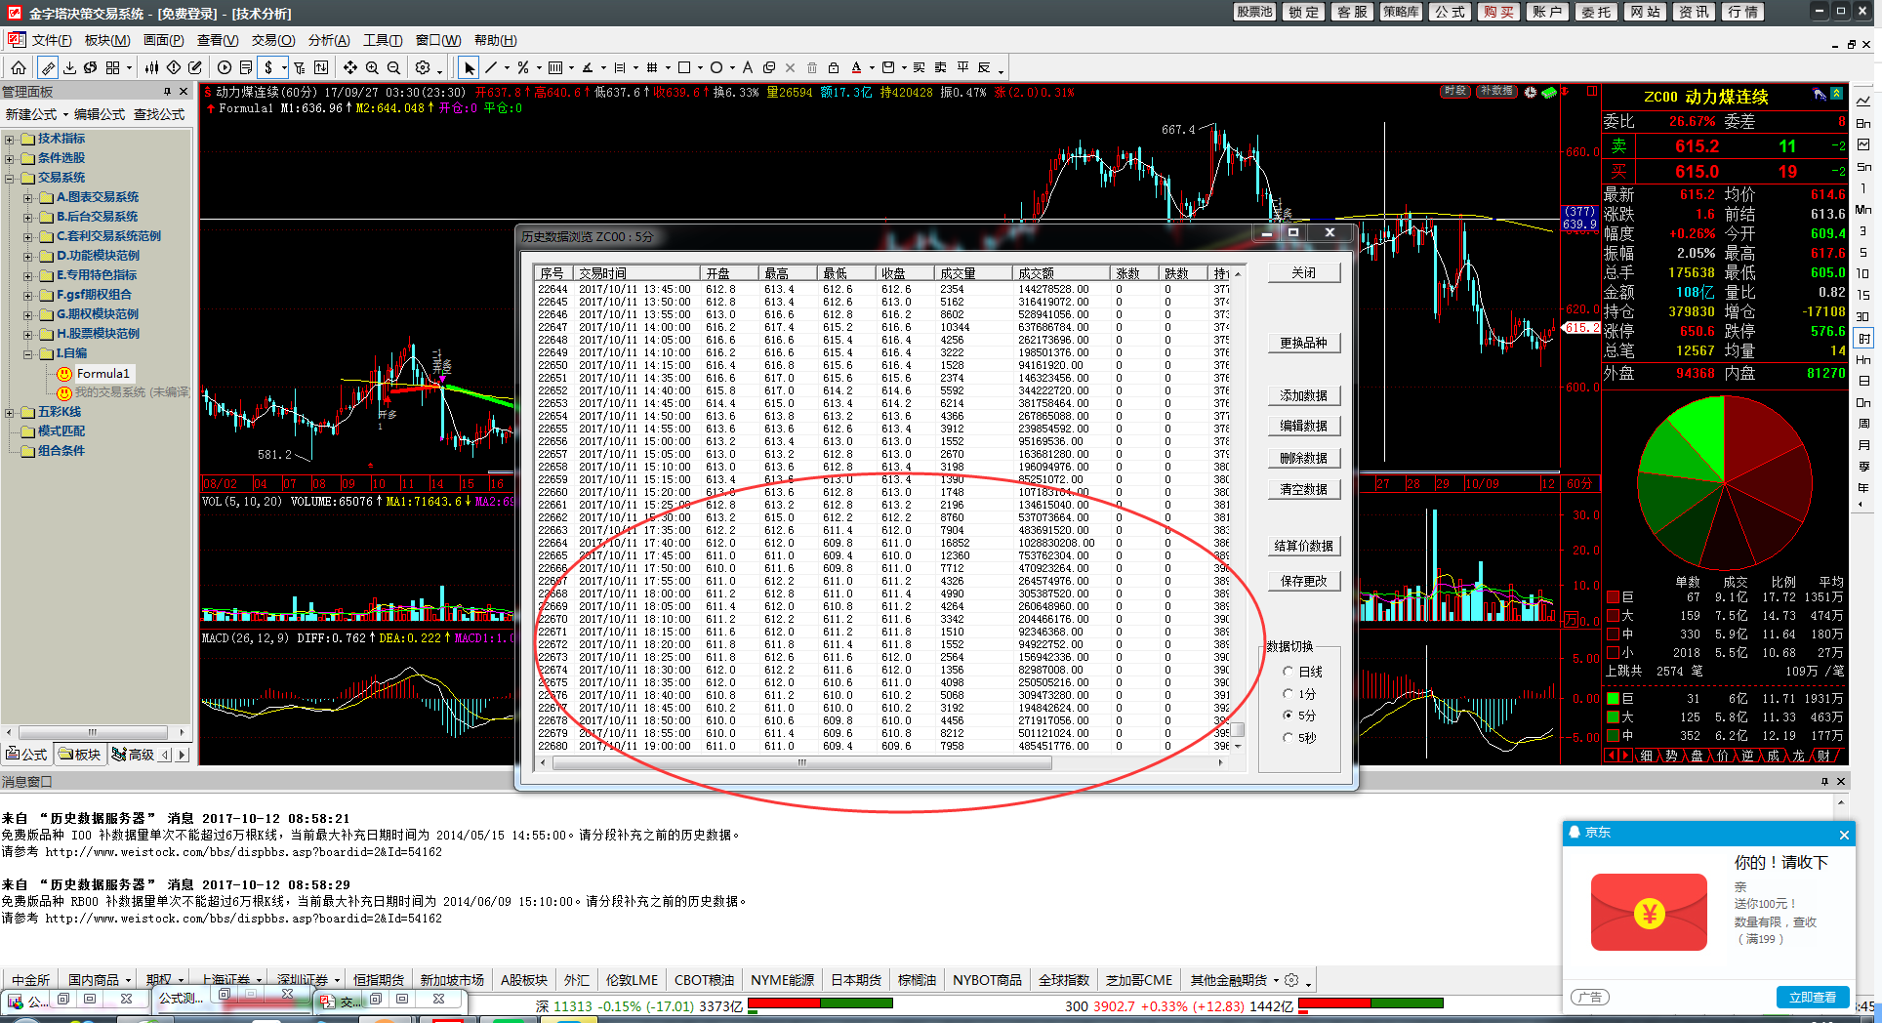Select the 5分 data radio button
The height and width of the screenshot is (1023, 1882).
click(1289, 716)
